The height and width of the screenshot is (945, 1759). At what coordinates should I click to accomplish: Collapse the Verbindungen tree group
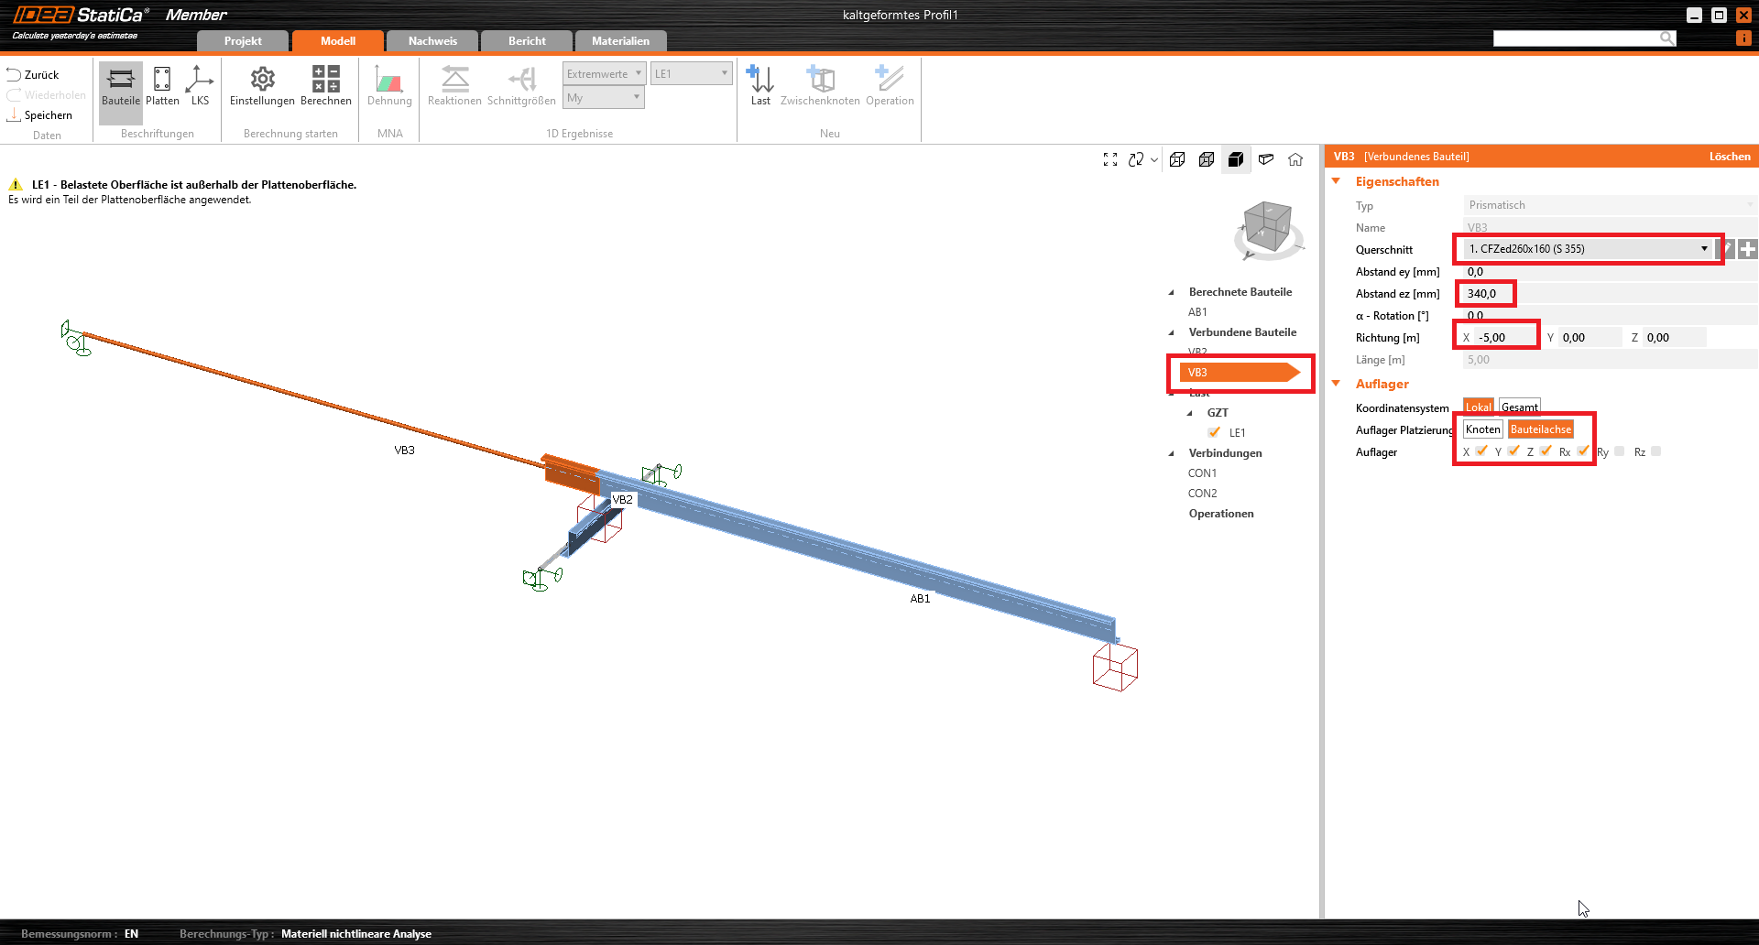coord(1172,453)
